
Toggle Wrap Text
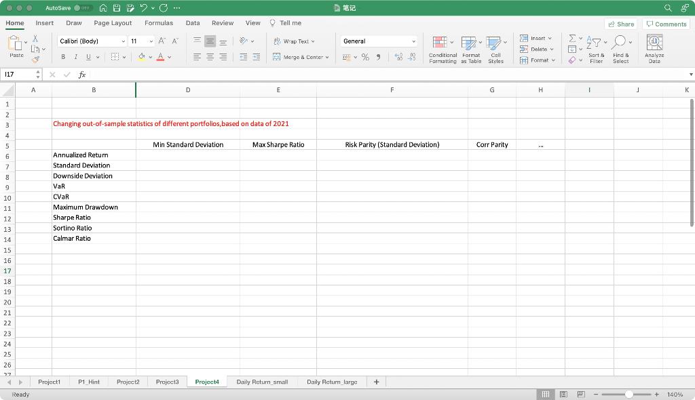pyautogui.click(x=293, y=41)
